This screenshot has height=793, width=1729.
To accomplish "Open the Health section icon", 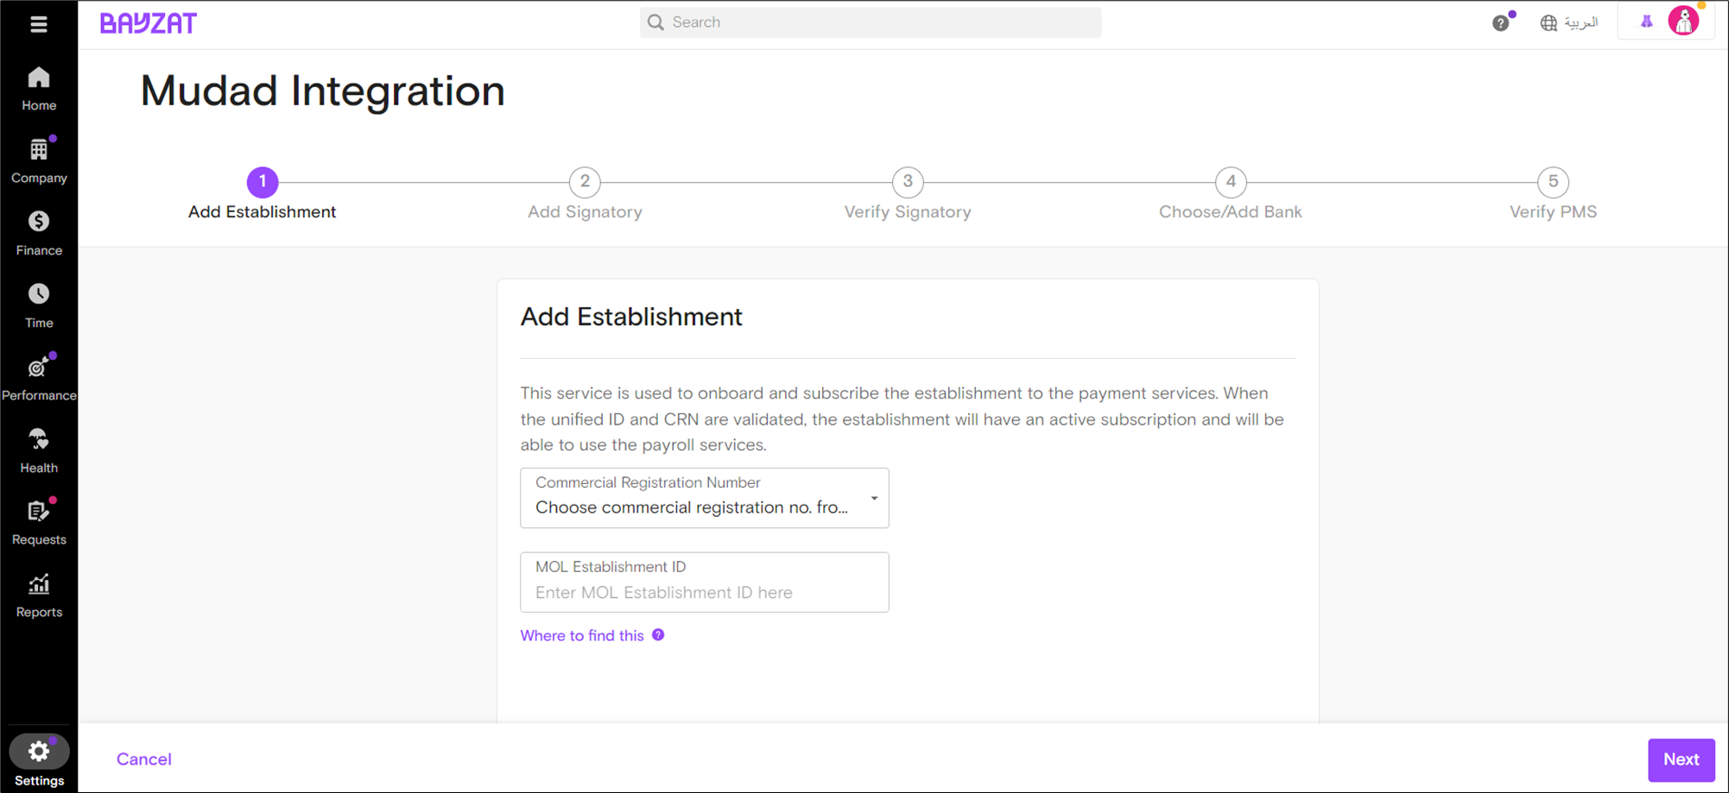I will point(39,439).
